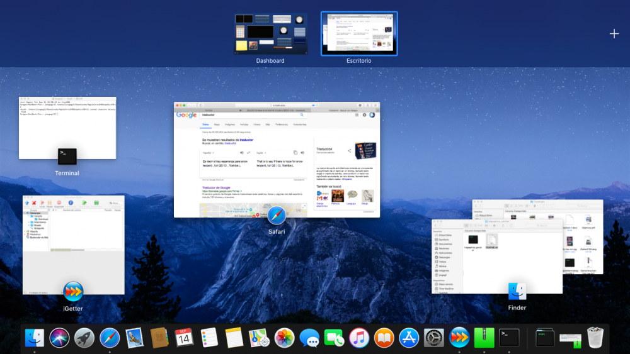Open Finder from the Dock
The width and height of the screenshot is (630, 354).
(35, 338)
